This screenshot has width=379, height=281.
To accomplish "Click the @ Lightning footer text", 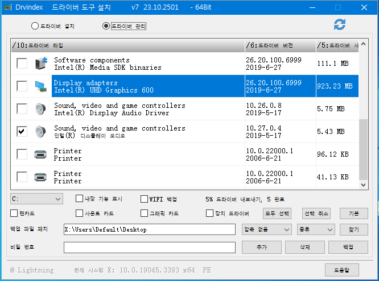I will [32, 270].
